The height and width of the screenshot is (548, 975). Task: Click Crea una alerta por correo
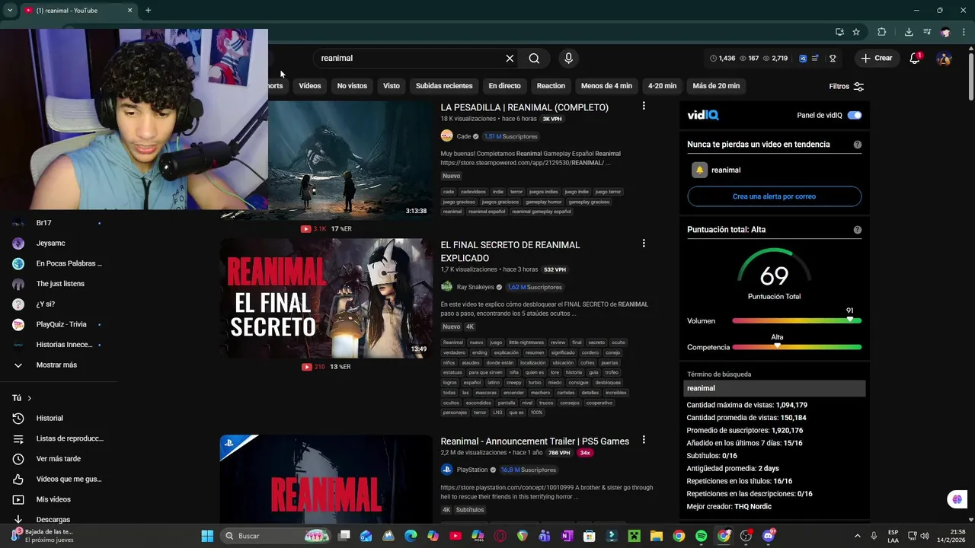click(x=774, y=196)
